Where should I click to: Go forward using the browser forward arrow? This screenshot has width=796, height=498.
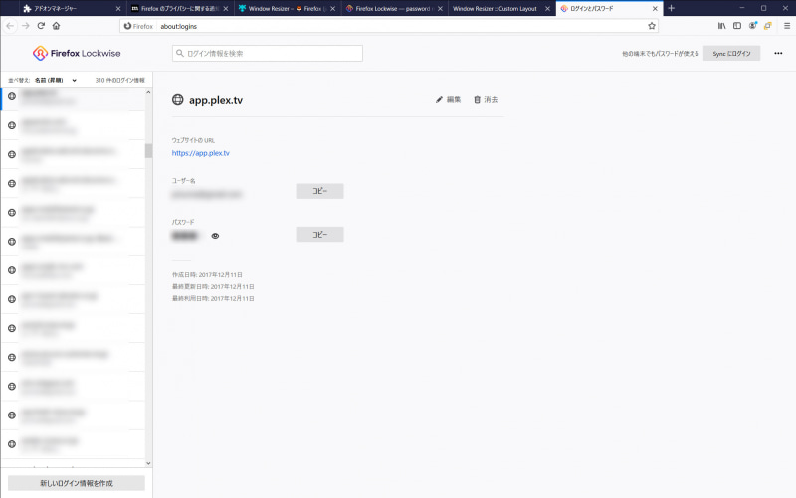pyautogui.click(x=26, y=26)
